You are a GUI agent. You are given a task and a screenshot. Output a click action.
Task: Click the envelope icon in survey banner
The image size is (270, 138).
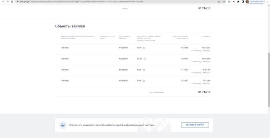click(63, 125)
